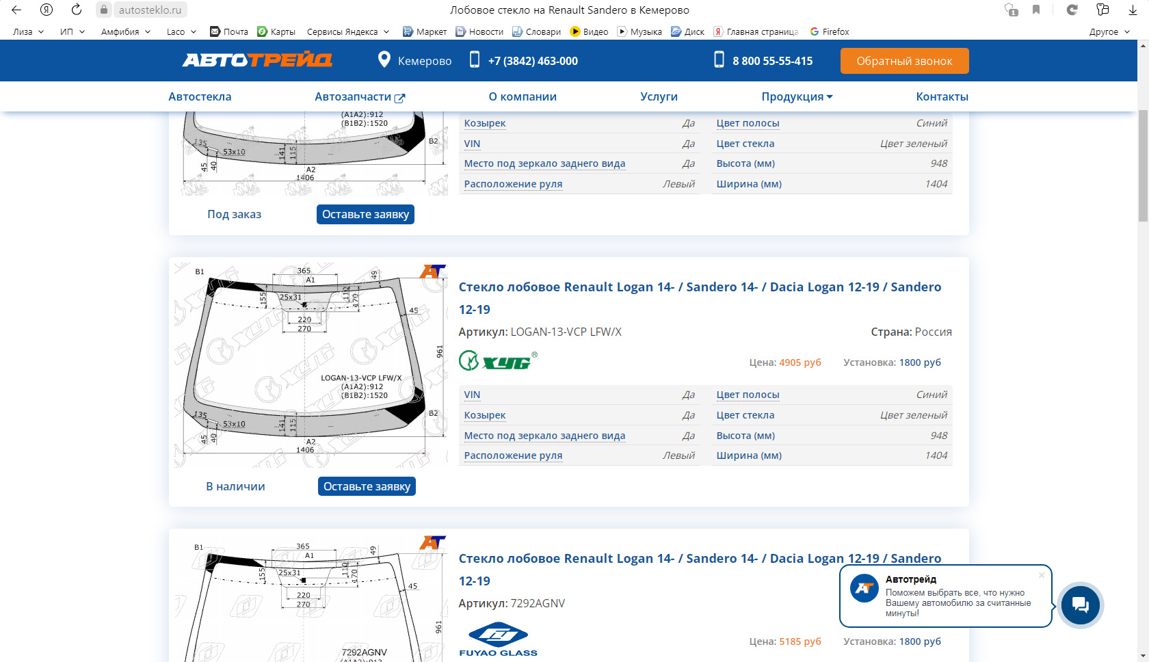Screen dimensions: 1149x662
Task: Open the Новости bookmark
Action: [479, 31]
